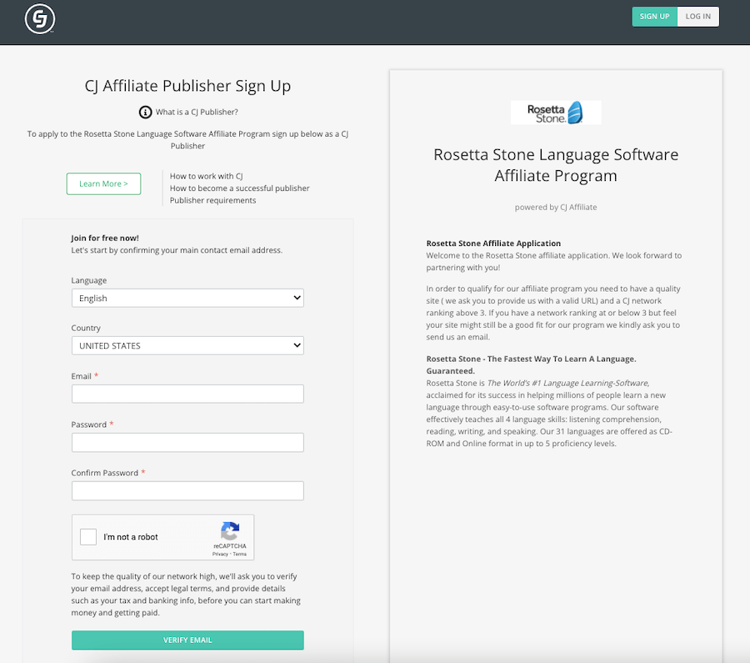The height and width of the screenshot is (663, 750).
Task: Click Rosetta Stone Language Software Affiliate Program title
Action: click(x=556, y=165)
